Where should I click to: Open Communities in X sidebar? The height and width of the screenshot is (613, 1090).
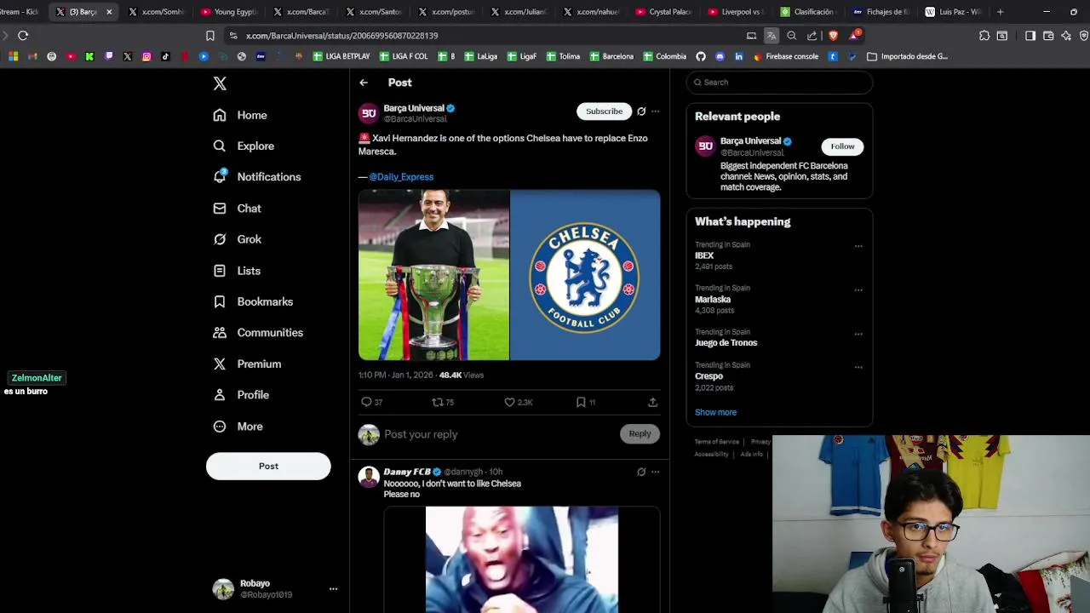click(x=258, y=332)
